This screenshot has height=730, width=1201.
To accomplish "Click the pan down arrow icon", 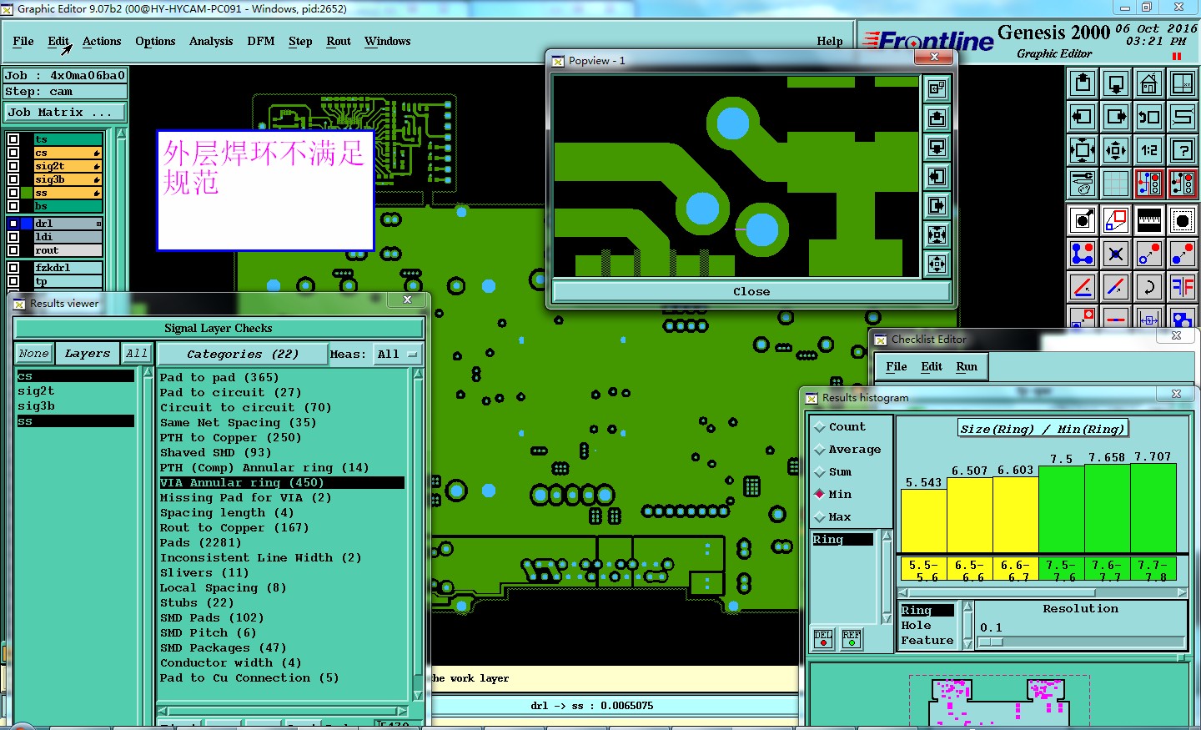I will click(x=1116, y=83).
